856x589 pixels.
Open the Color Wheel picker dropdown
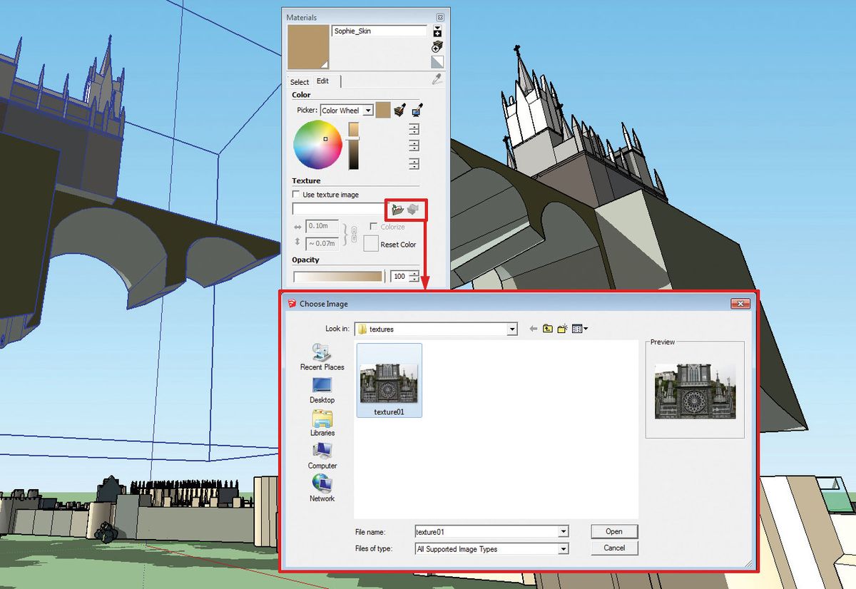369,111
